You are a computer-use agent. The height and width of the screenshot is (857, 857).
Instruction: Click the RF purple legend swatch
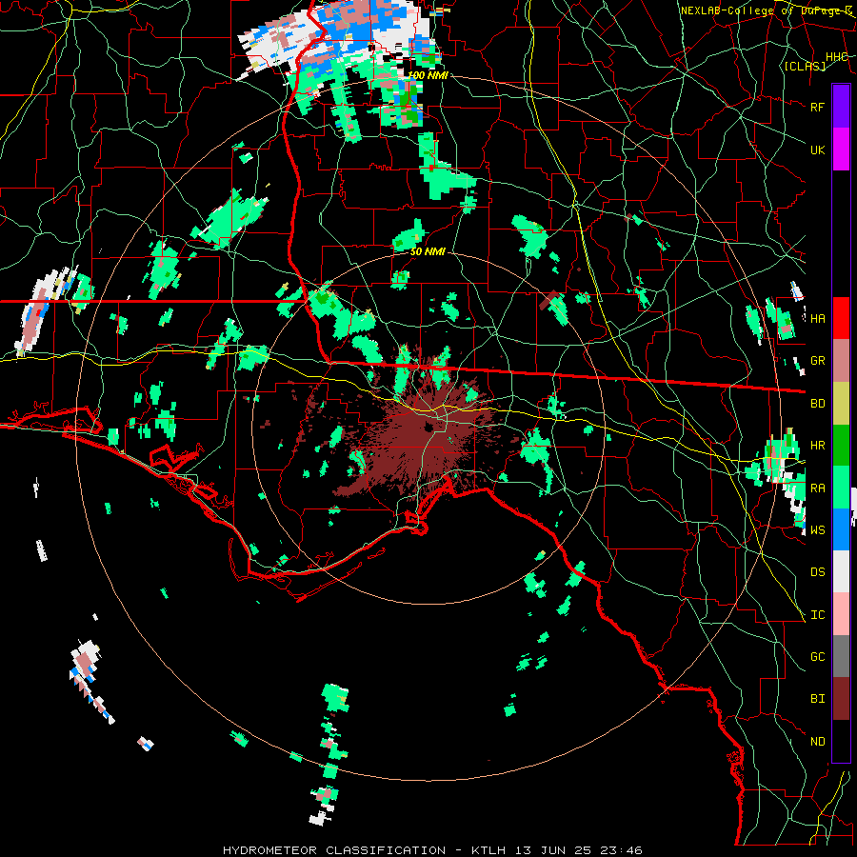pyautogui.click(x=841, y=107)
